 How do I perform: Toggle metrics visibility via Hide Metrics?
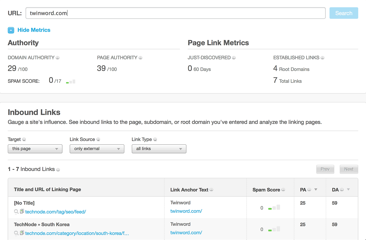[33, 30]
